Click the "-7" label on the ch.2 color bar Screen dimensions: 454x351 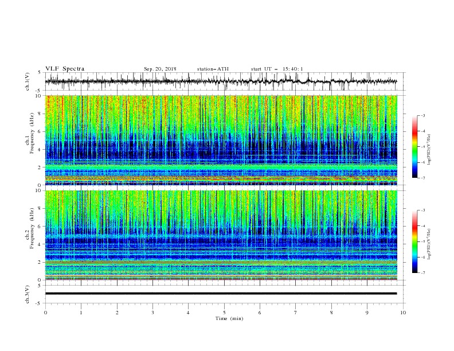tap(423, 273)
